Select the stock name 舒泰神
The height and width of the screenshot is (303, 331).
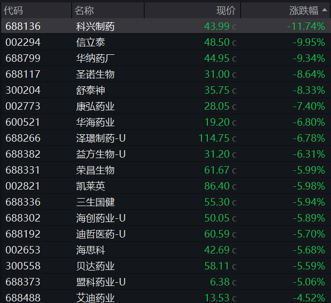tap(91, 90)
